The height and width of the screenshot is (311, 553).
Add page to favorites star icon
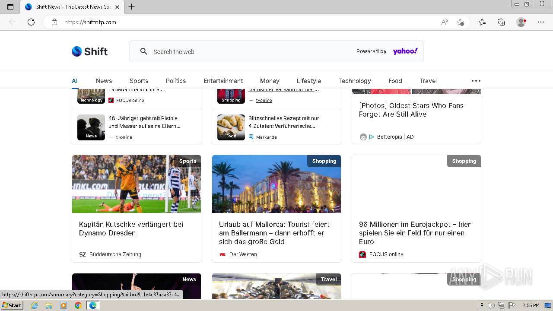pos(461,22)
